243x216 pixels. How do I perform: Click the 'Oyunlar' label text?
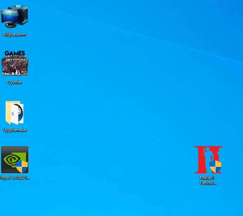coord(15,82)
